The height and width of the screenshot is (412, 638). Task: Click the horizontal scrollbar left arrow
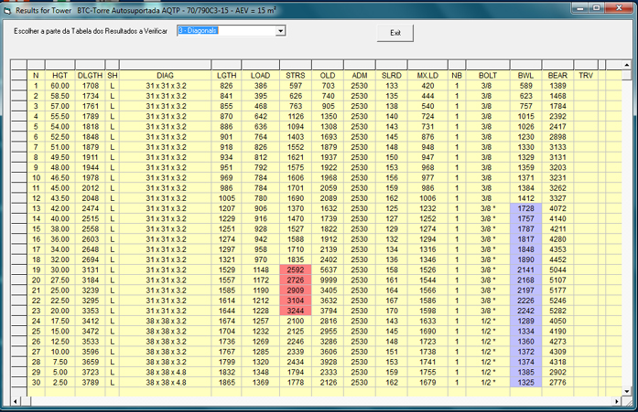pos(15,401)
